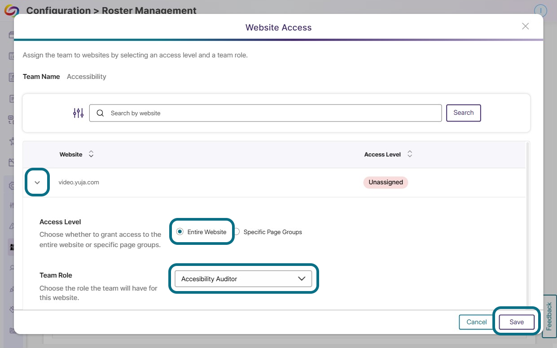The width and height of the screenshot is (557, 348).
Task: Click the YuJa logo in the header
Action: tap(12, 10)
